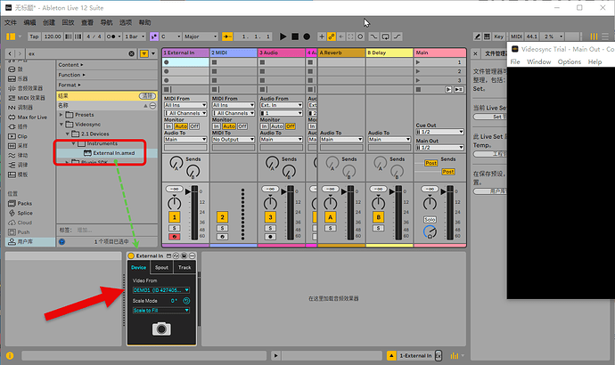Click the yellow clear-results button in browser
The image size is (615, 365).
(x=146, y=95)
